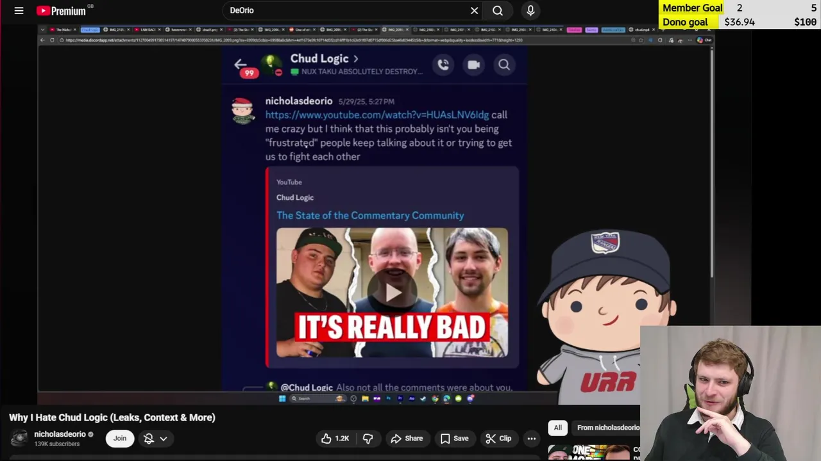
Task: Click the Discord search magnifier in video
Action: (504, 65)
